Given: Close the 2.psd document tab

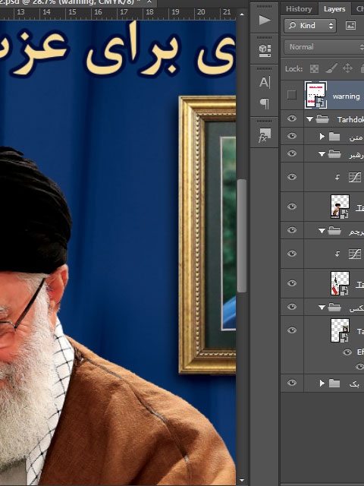Looking at the screenshot, I should pos(149,2).
